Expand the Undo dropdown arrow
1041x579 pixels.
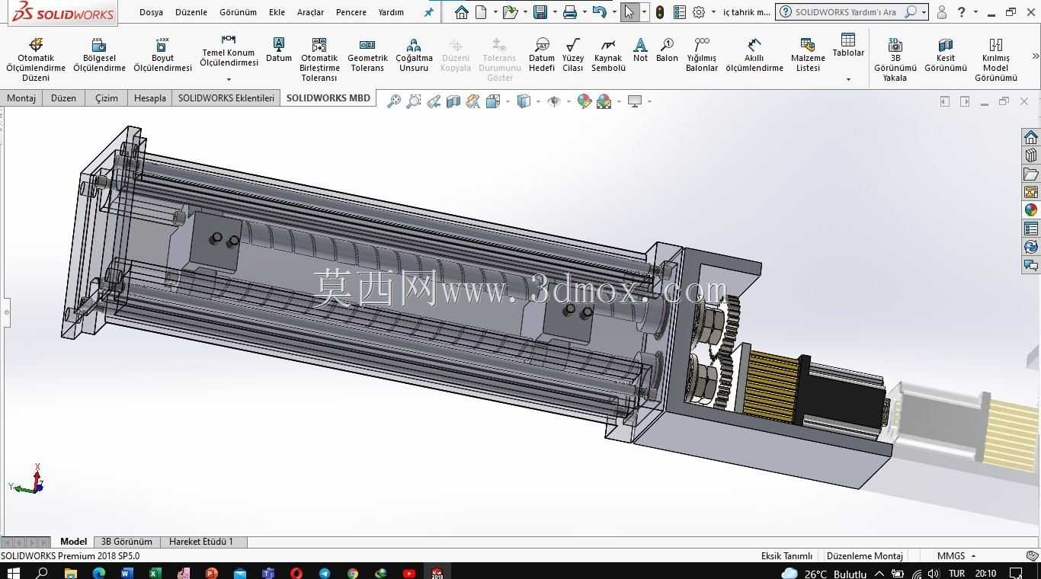pos(614,12)
